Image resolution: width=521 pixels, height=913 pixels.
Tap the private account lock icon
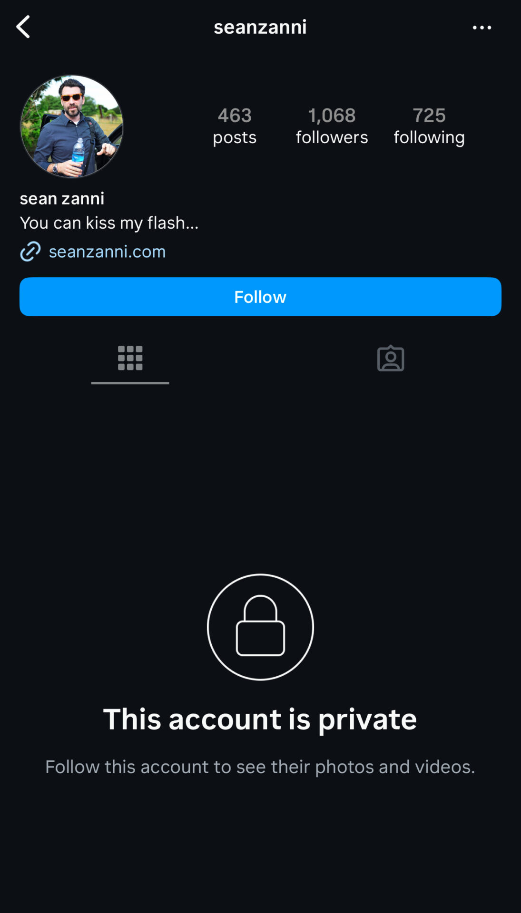(260, 627)
